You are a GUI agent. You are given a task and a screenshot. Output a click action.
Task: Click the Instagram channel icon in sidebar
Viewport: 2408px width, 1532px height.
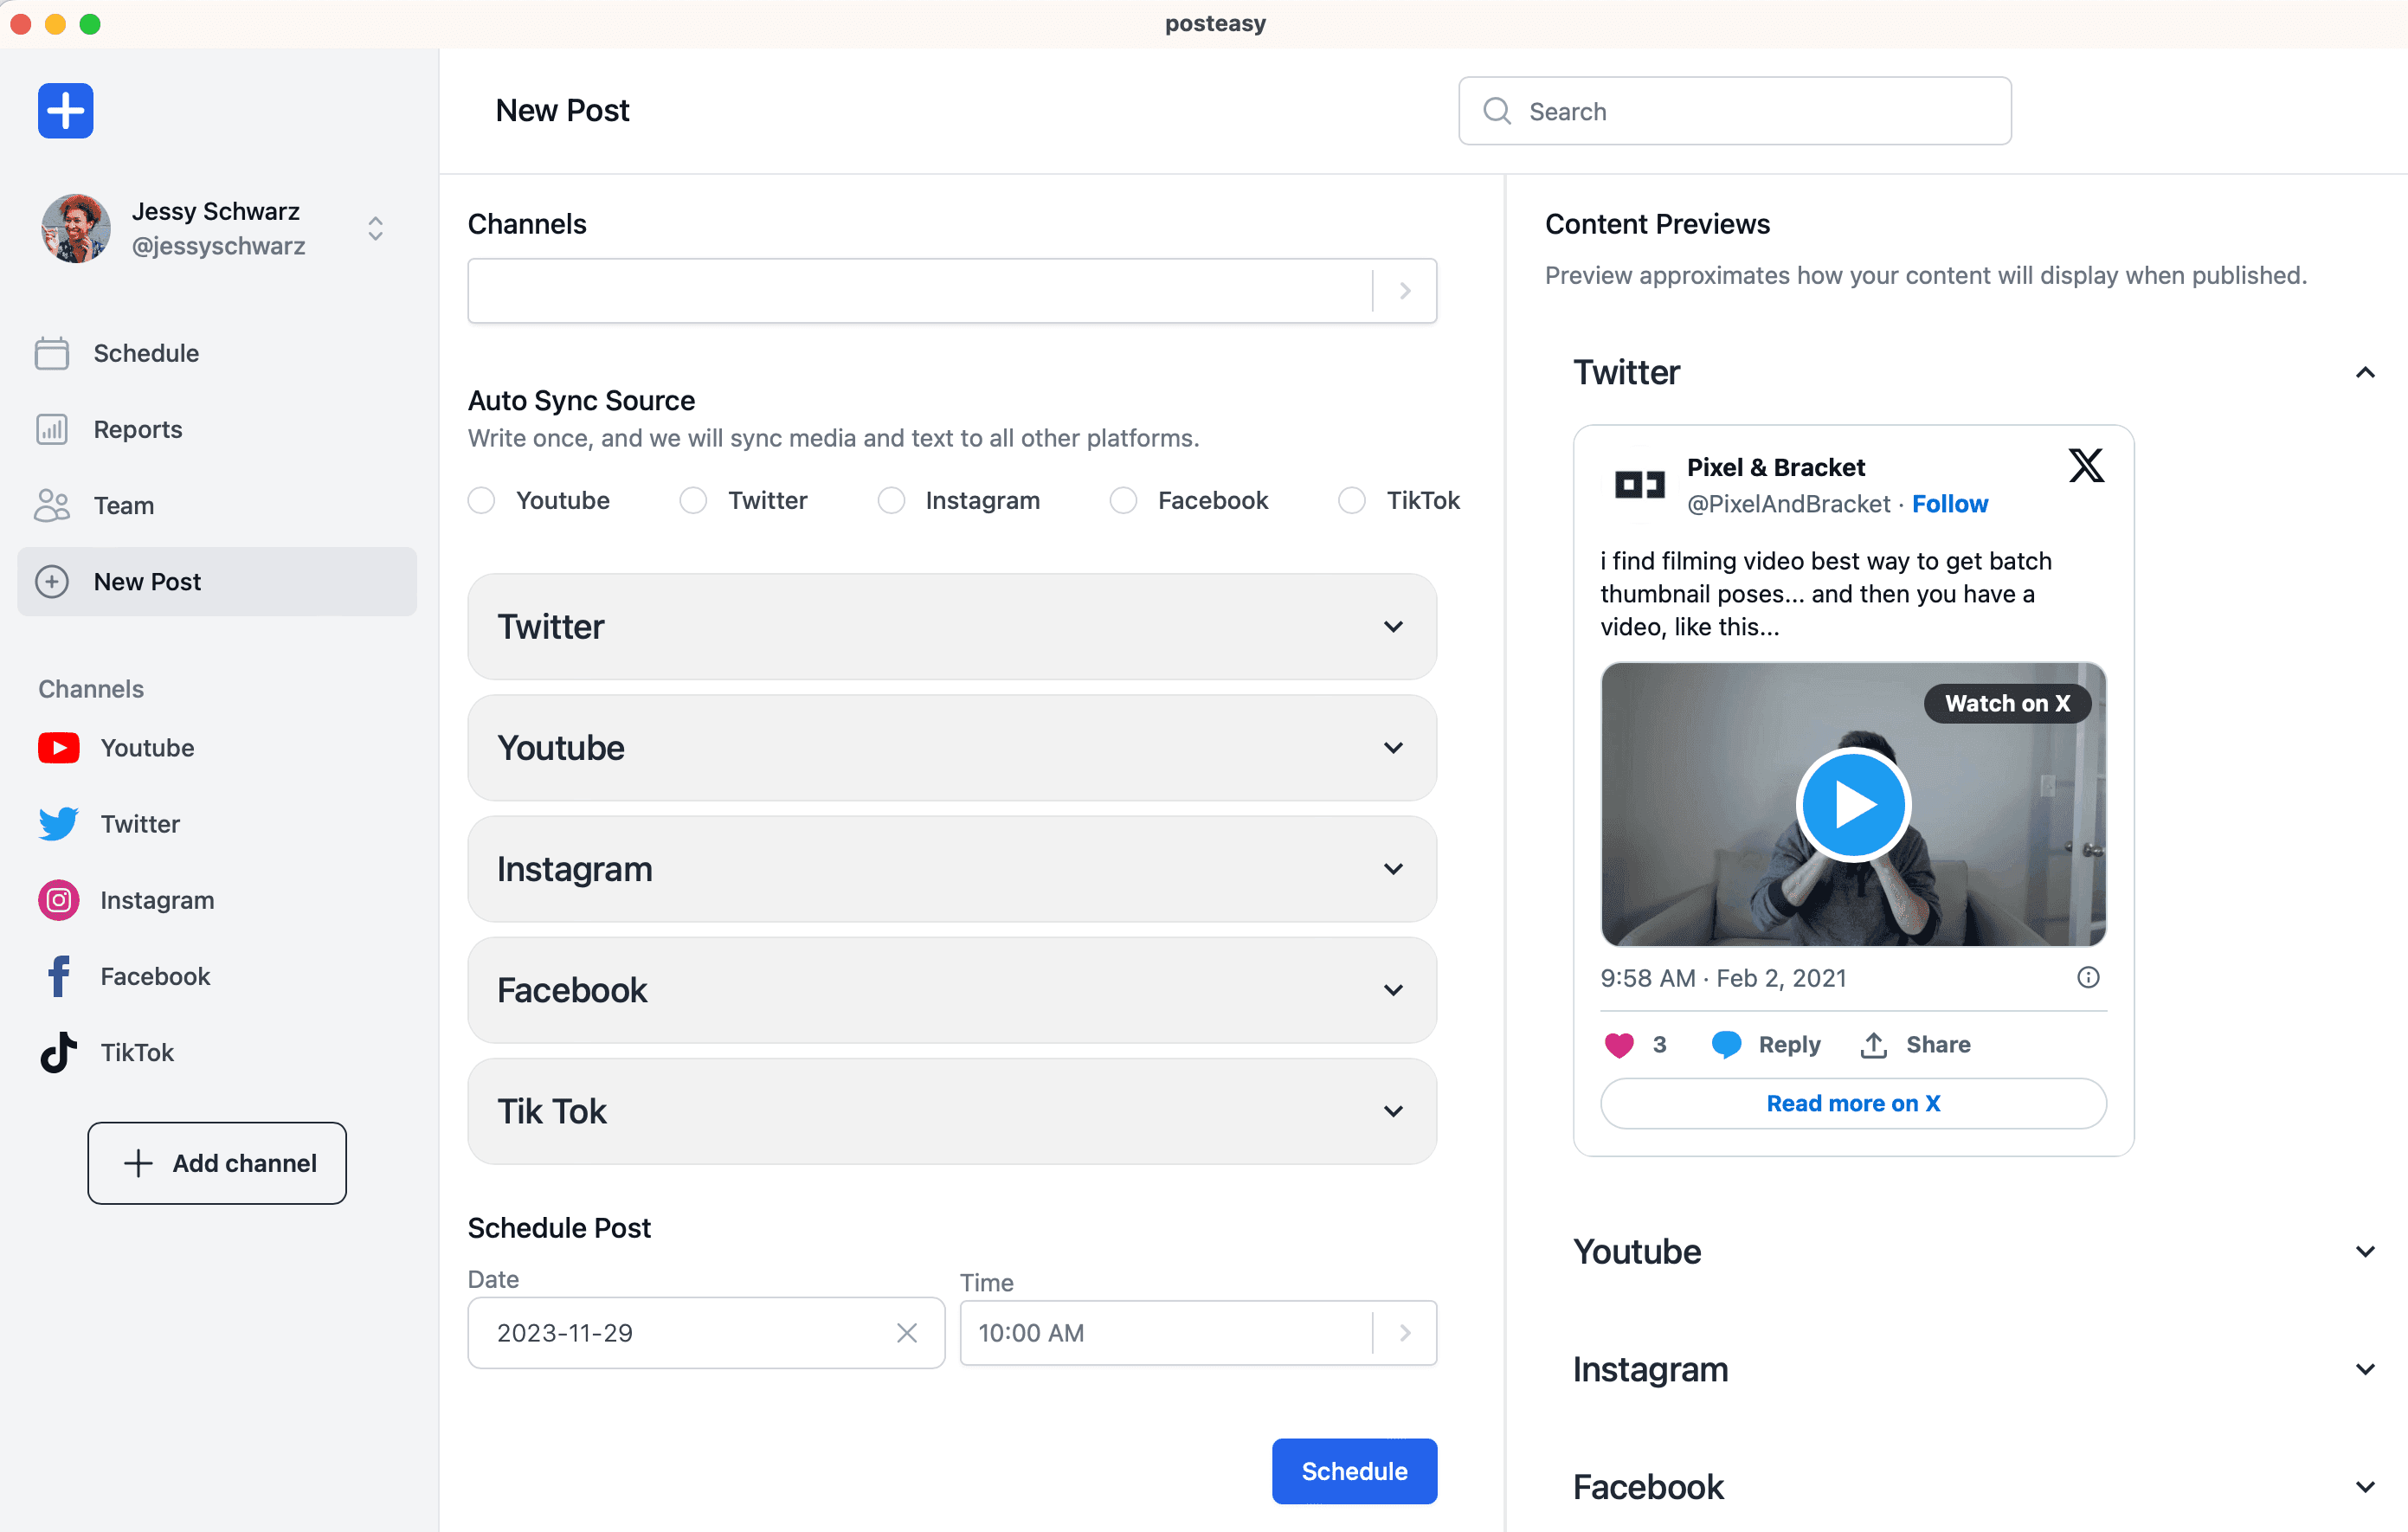click(x=58, y=900)
